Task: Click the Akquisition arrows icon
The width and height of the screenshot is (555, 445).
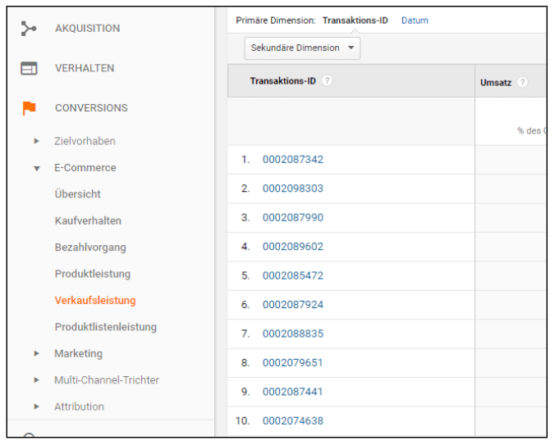Action: pos(29,29)
